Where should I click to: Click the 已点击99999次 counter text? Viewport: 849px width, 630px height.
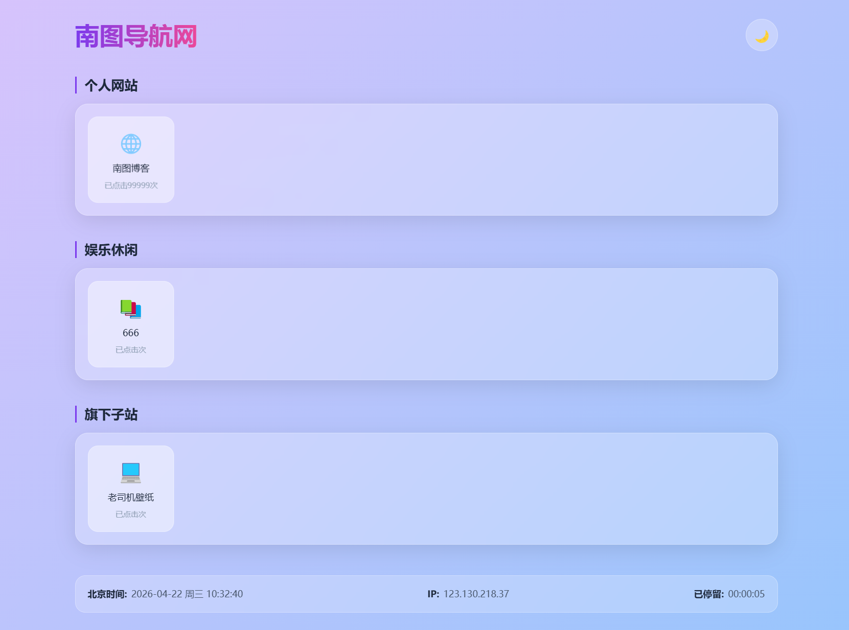131,185
